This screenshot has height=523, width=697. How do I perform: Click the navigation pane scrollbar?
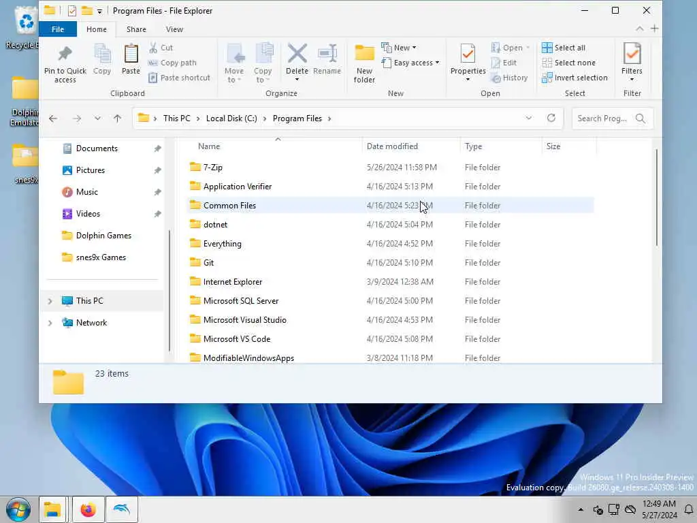click(169, 291)
